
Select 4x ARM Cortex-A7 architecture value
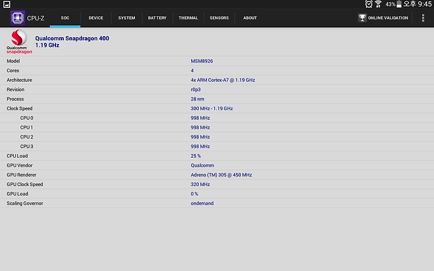click(x=223, y=80)
